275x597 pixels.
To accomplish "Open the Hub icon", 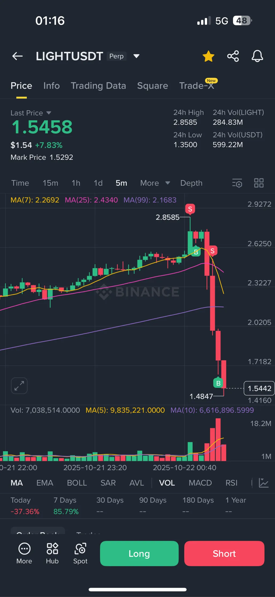I will point(52,553).
